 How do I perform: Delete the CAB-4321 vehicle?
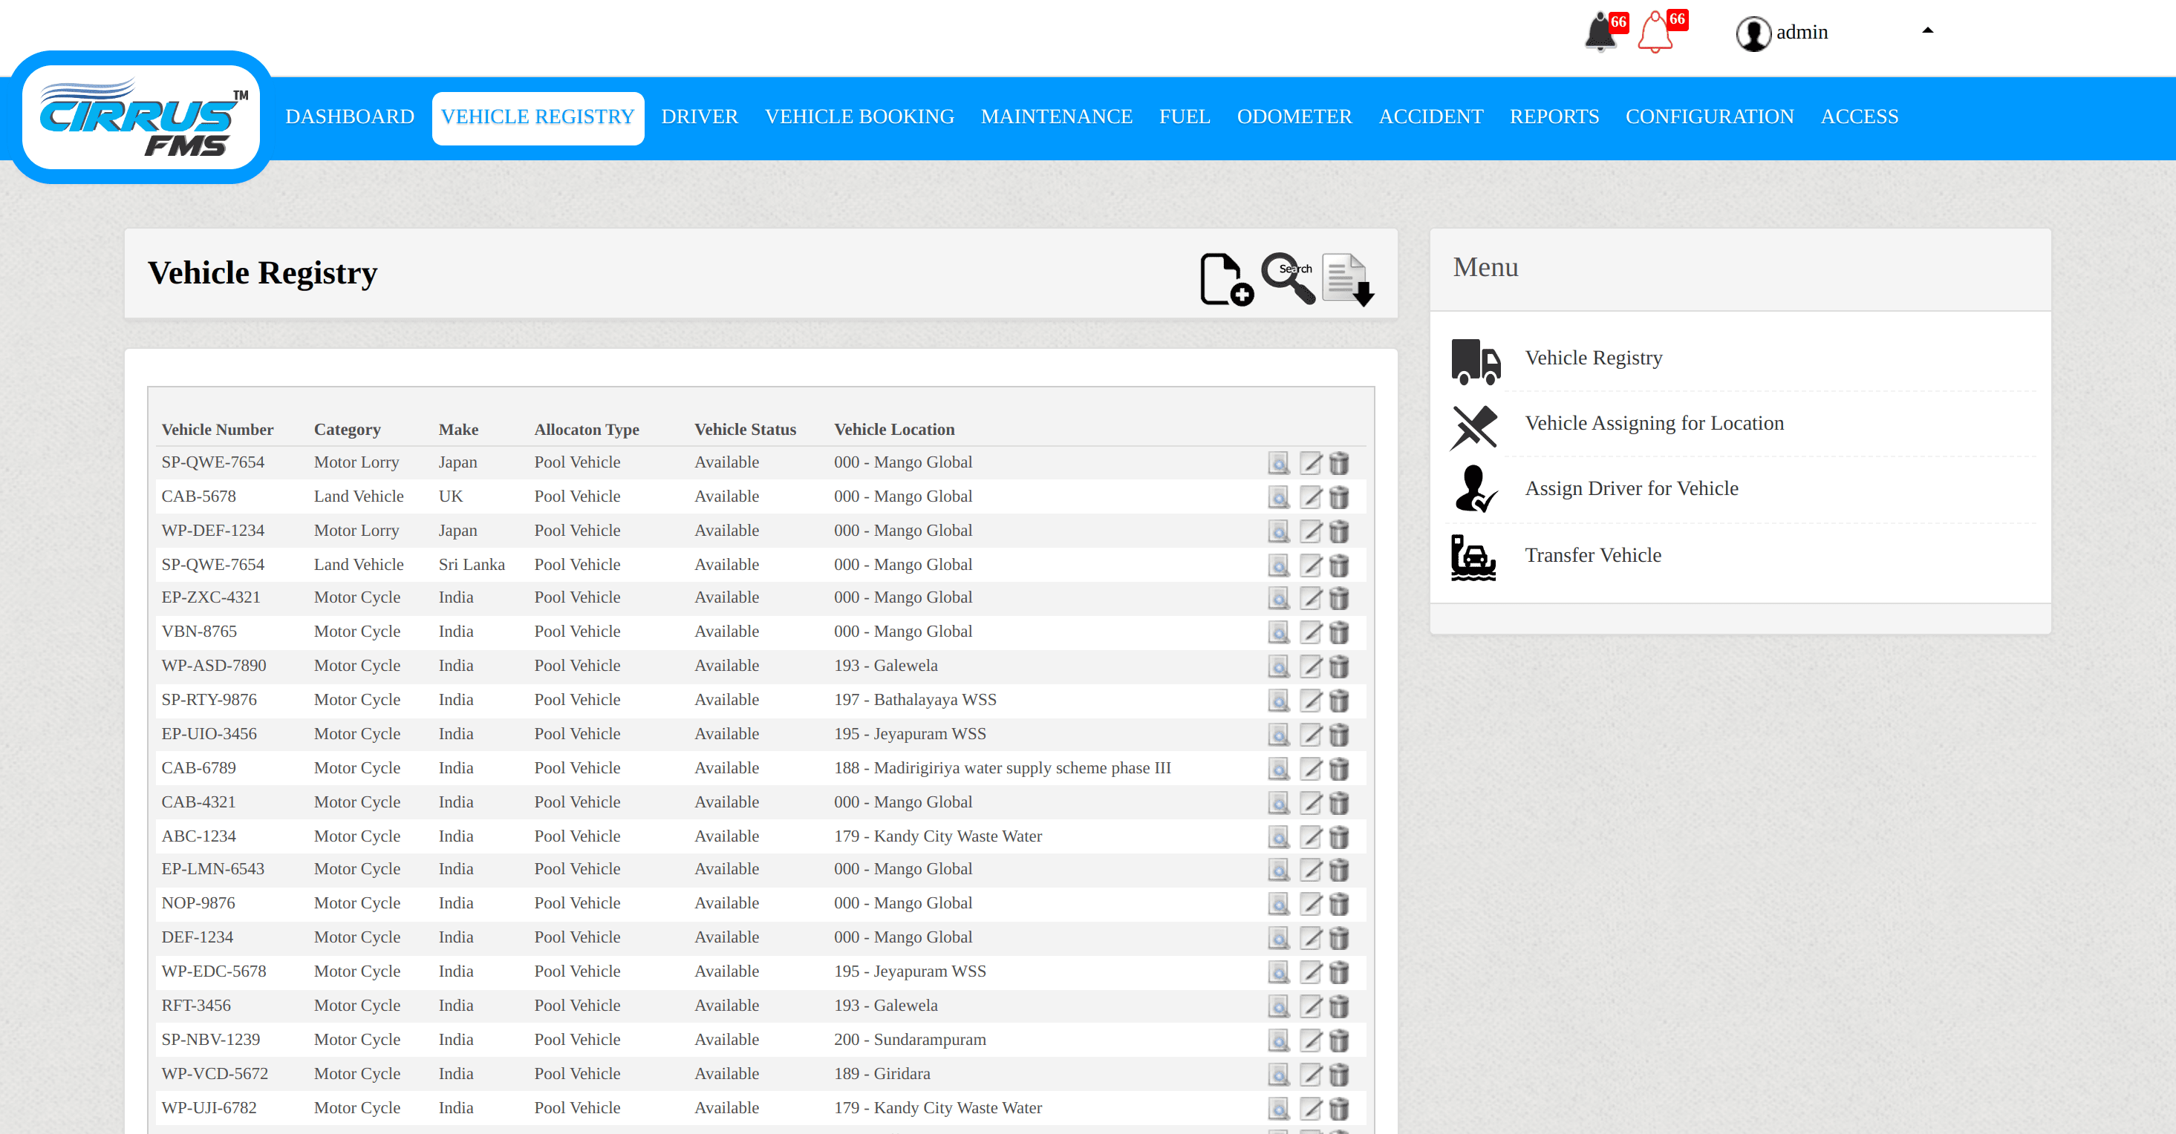(1338, 803)
